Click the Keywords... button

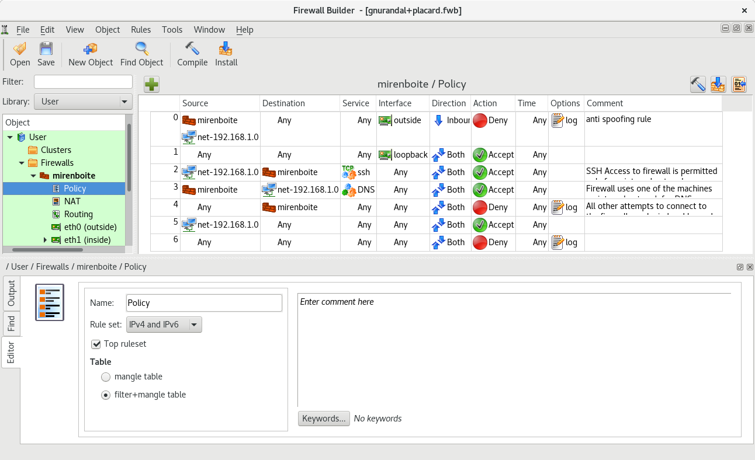(x=324, y=419)
